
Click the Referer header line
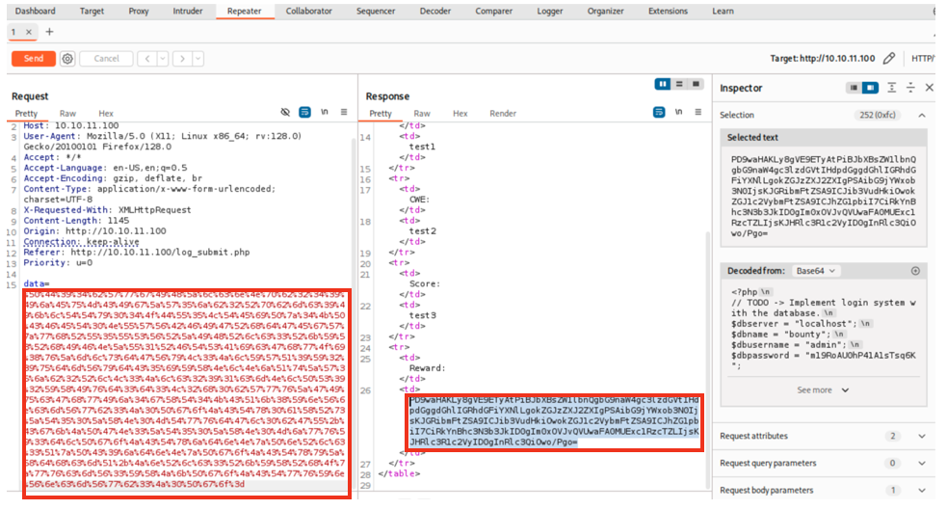pyautogui.click(x=137, y=252)
